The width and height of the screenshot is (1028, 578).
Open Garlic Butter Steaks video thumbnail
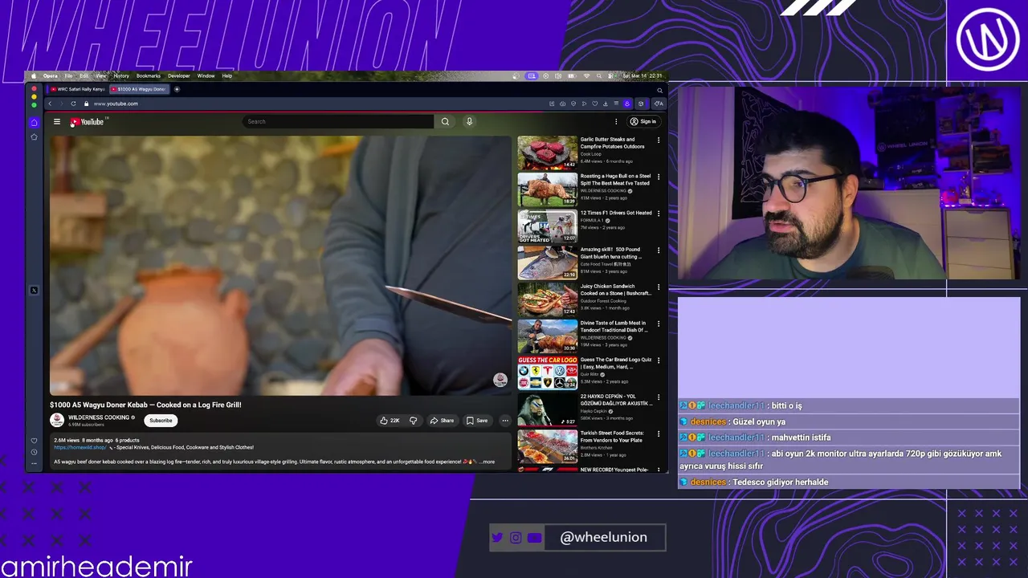click(x=547, y=153)
